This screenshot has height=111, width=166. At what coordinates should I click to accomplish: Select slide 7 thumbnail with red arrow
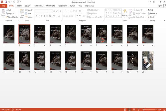[x=102, y=34]
